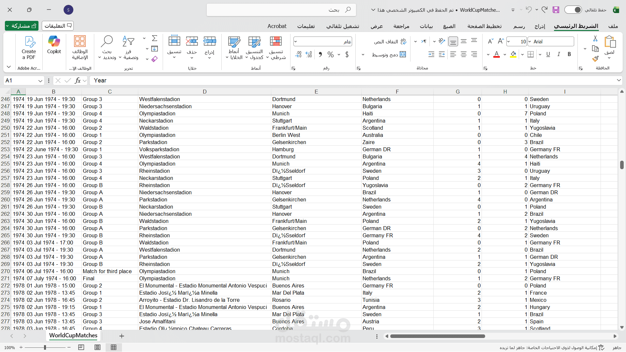Screen dimensions: 626x352
Task: Apply percent style to the selection
Action: (x=331, y=54)
